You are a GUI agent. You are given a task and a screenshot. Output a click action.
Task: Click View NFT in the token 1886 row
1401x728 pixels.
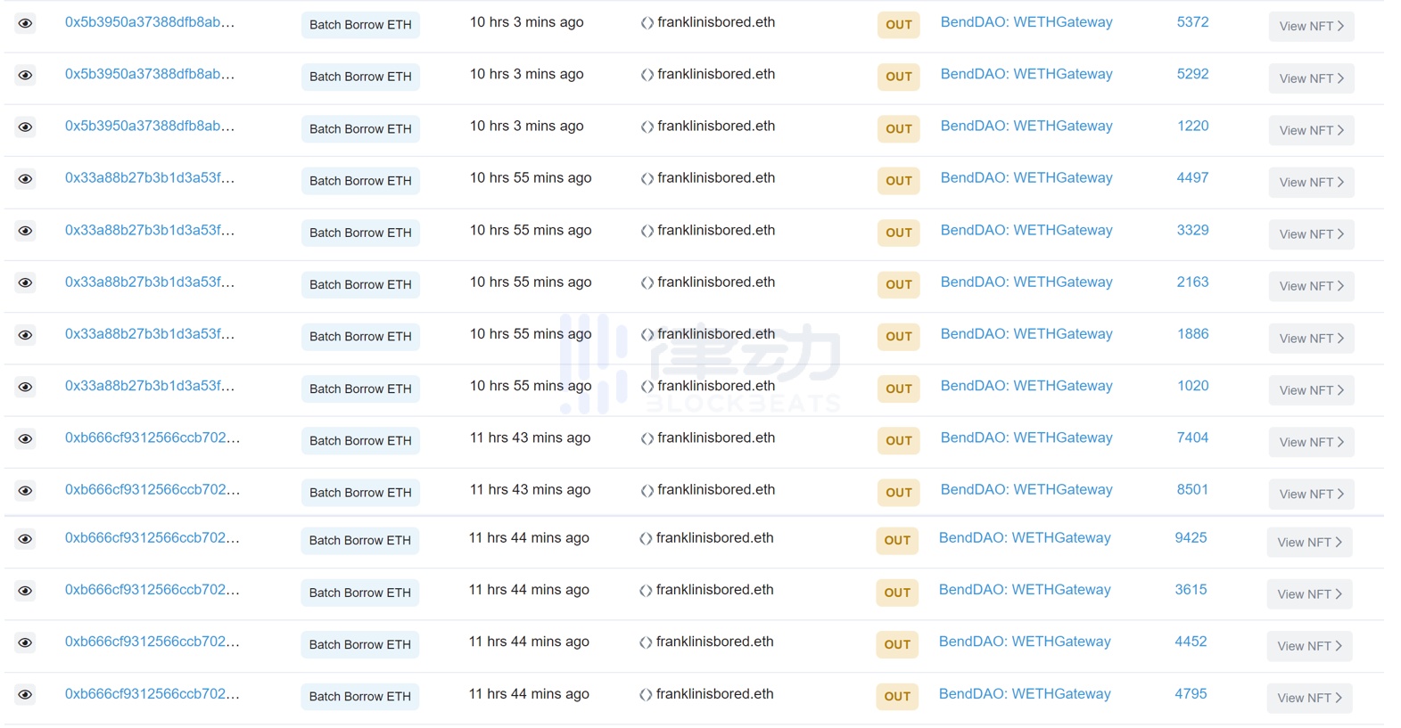[x=1311, y=339]
